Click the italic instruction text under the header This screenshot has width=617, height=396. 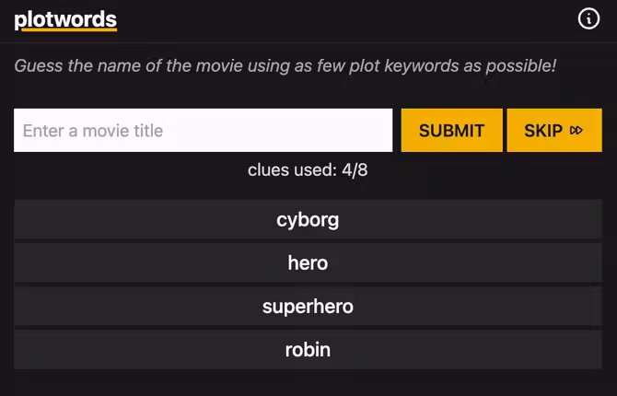[285, 66]
